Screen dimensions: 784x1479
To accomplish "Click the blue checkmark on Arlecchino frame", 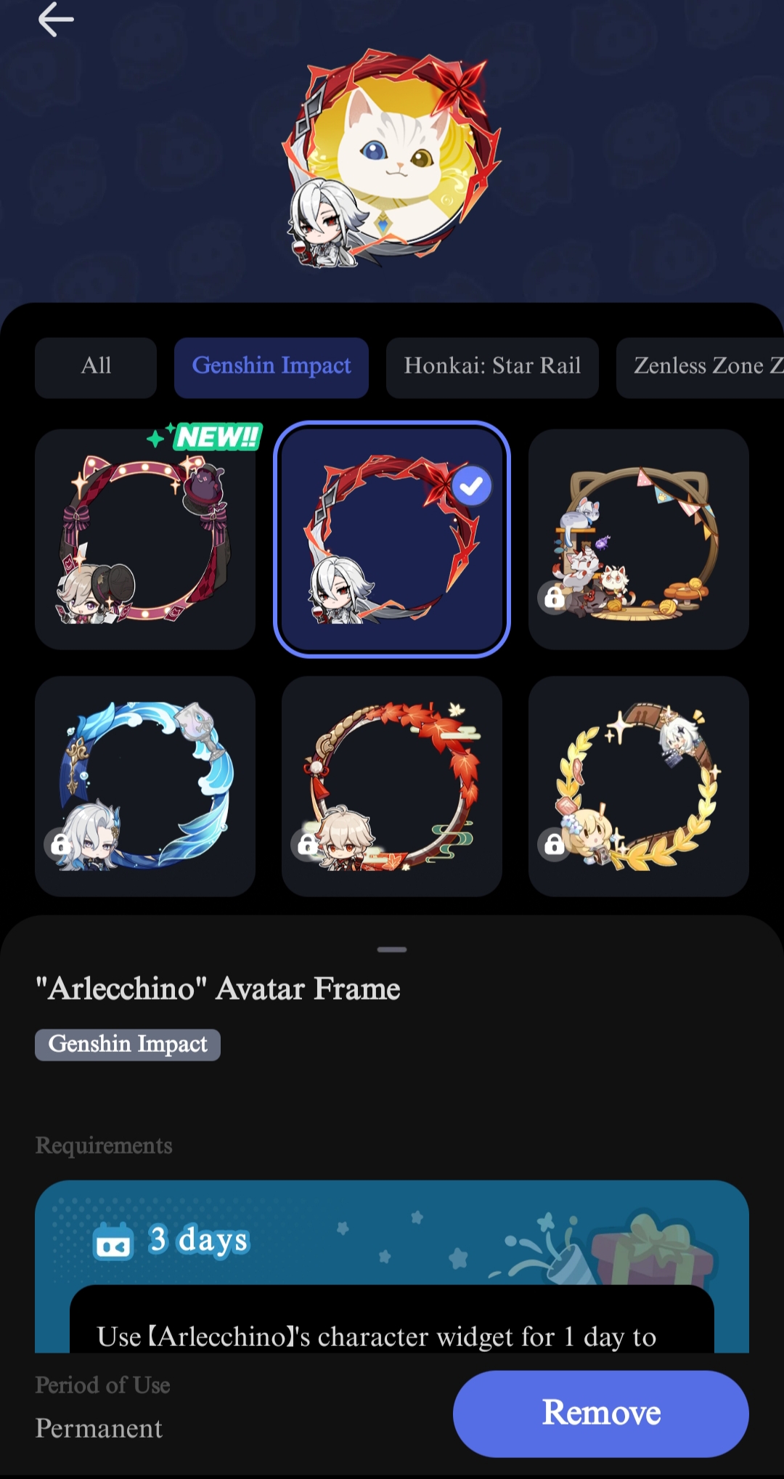I will pyautogui.click(x=472, y=486).
